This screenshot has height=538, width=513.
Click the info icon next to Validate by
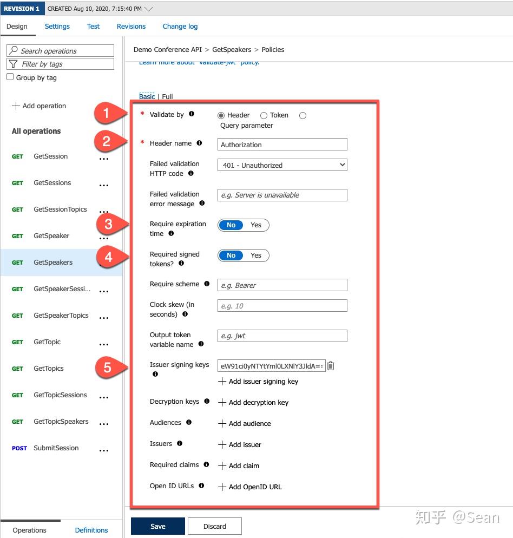192,114
